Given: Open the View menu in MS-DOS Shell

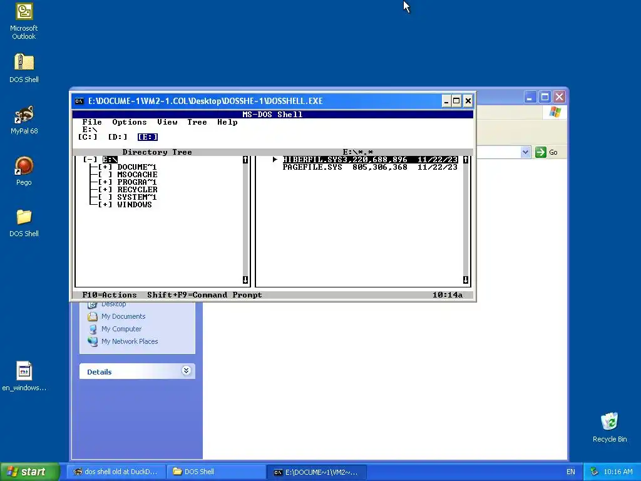Looking at the screenshot, I should point(167,122).
